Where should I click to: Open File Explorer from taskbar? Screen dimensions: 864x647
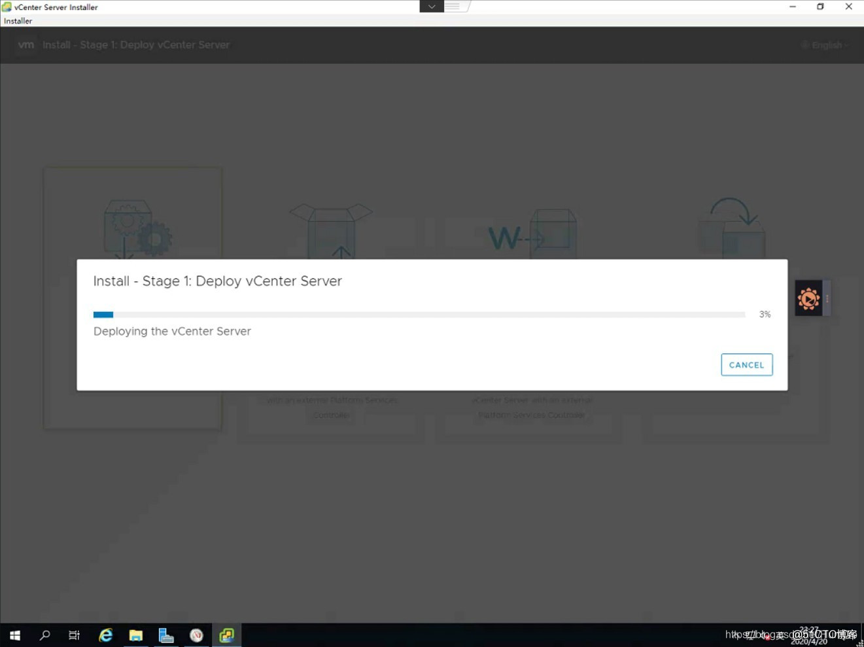click(136, 635)
